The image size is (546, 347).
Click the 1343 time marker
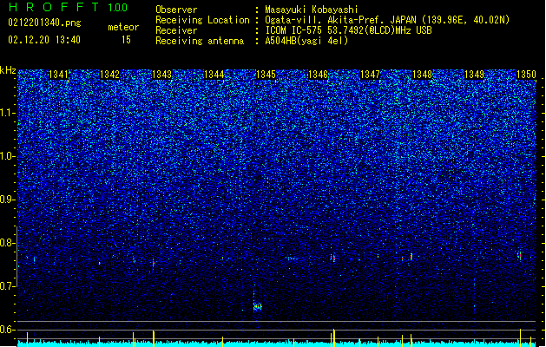[x=162, y=75]
